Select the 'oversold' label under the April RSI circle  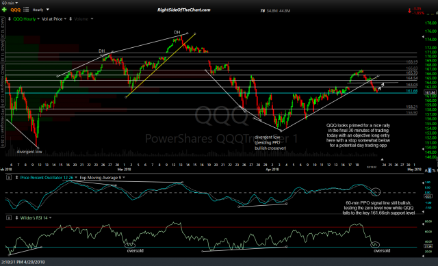tap(382, 251)
